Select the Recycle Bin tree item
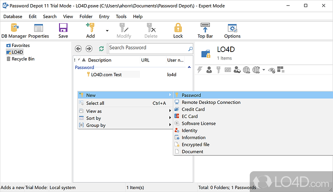The height and width of the screenshot is (192, 333). (23, 59)
